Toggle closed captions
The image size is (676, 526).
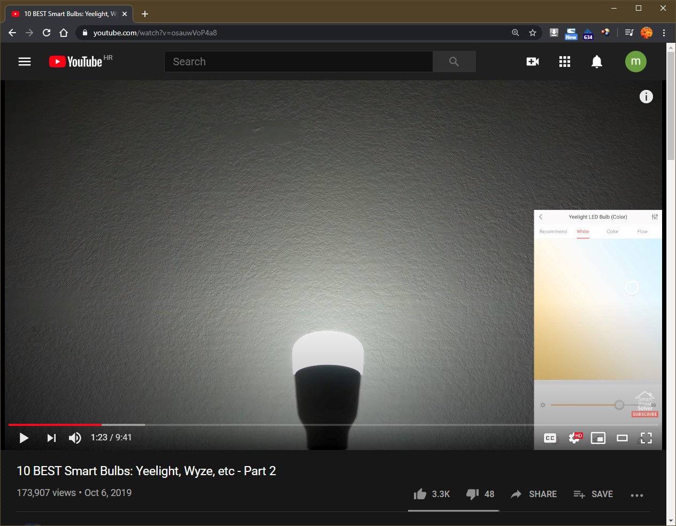point(550,438)
